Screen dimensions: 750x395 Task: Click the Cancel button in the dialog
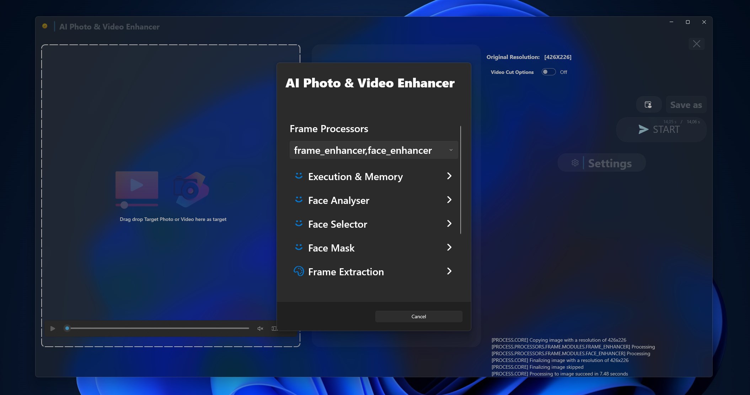[x=418, y=316]
